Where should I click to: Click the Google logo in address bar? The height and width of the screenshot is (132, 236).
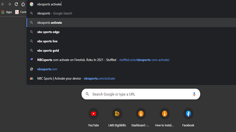pos(31,4)
